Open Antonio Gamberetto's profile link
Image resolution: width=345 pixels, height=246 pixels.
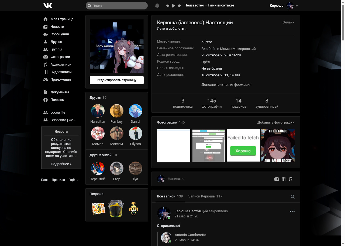[191, 235]
